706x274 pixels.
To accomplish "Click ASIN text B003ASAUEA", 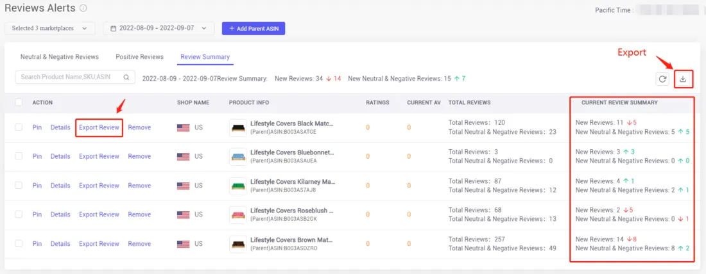I will click(x=301, y=160).
